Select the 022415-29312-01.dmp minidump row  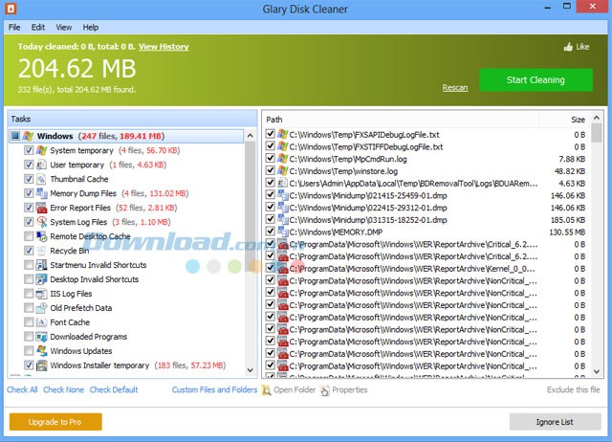[426, 208]
